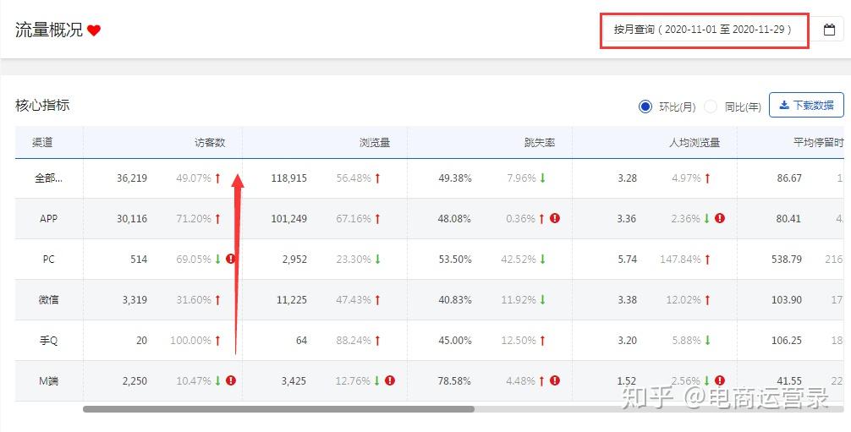Click the bounce rate 49.38%
Image resolution: width=851 pixels, height=432 pixels.
[455, 178]
